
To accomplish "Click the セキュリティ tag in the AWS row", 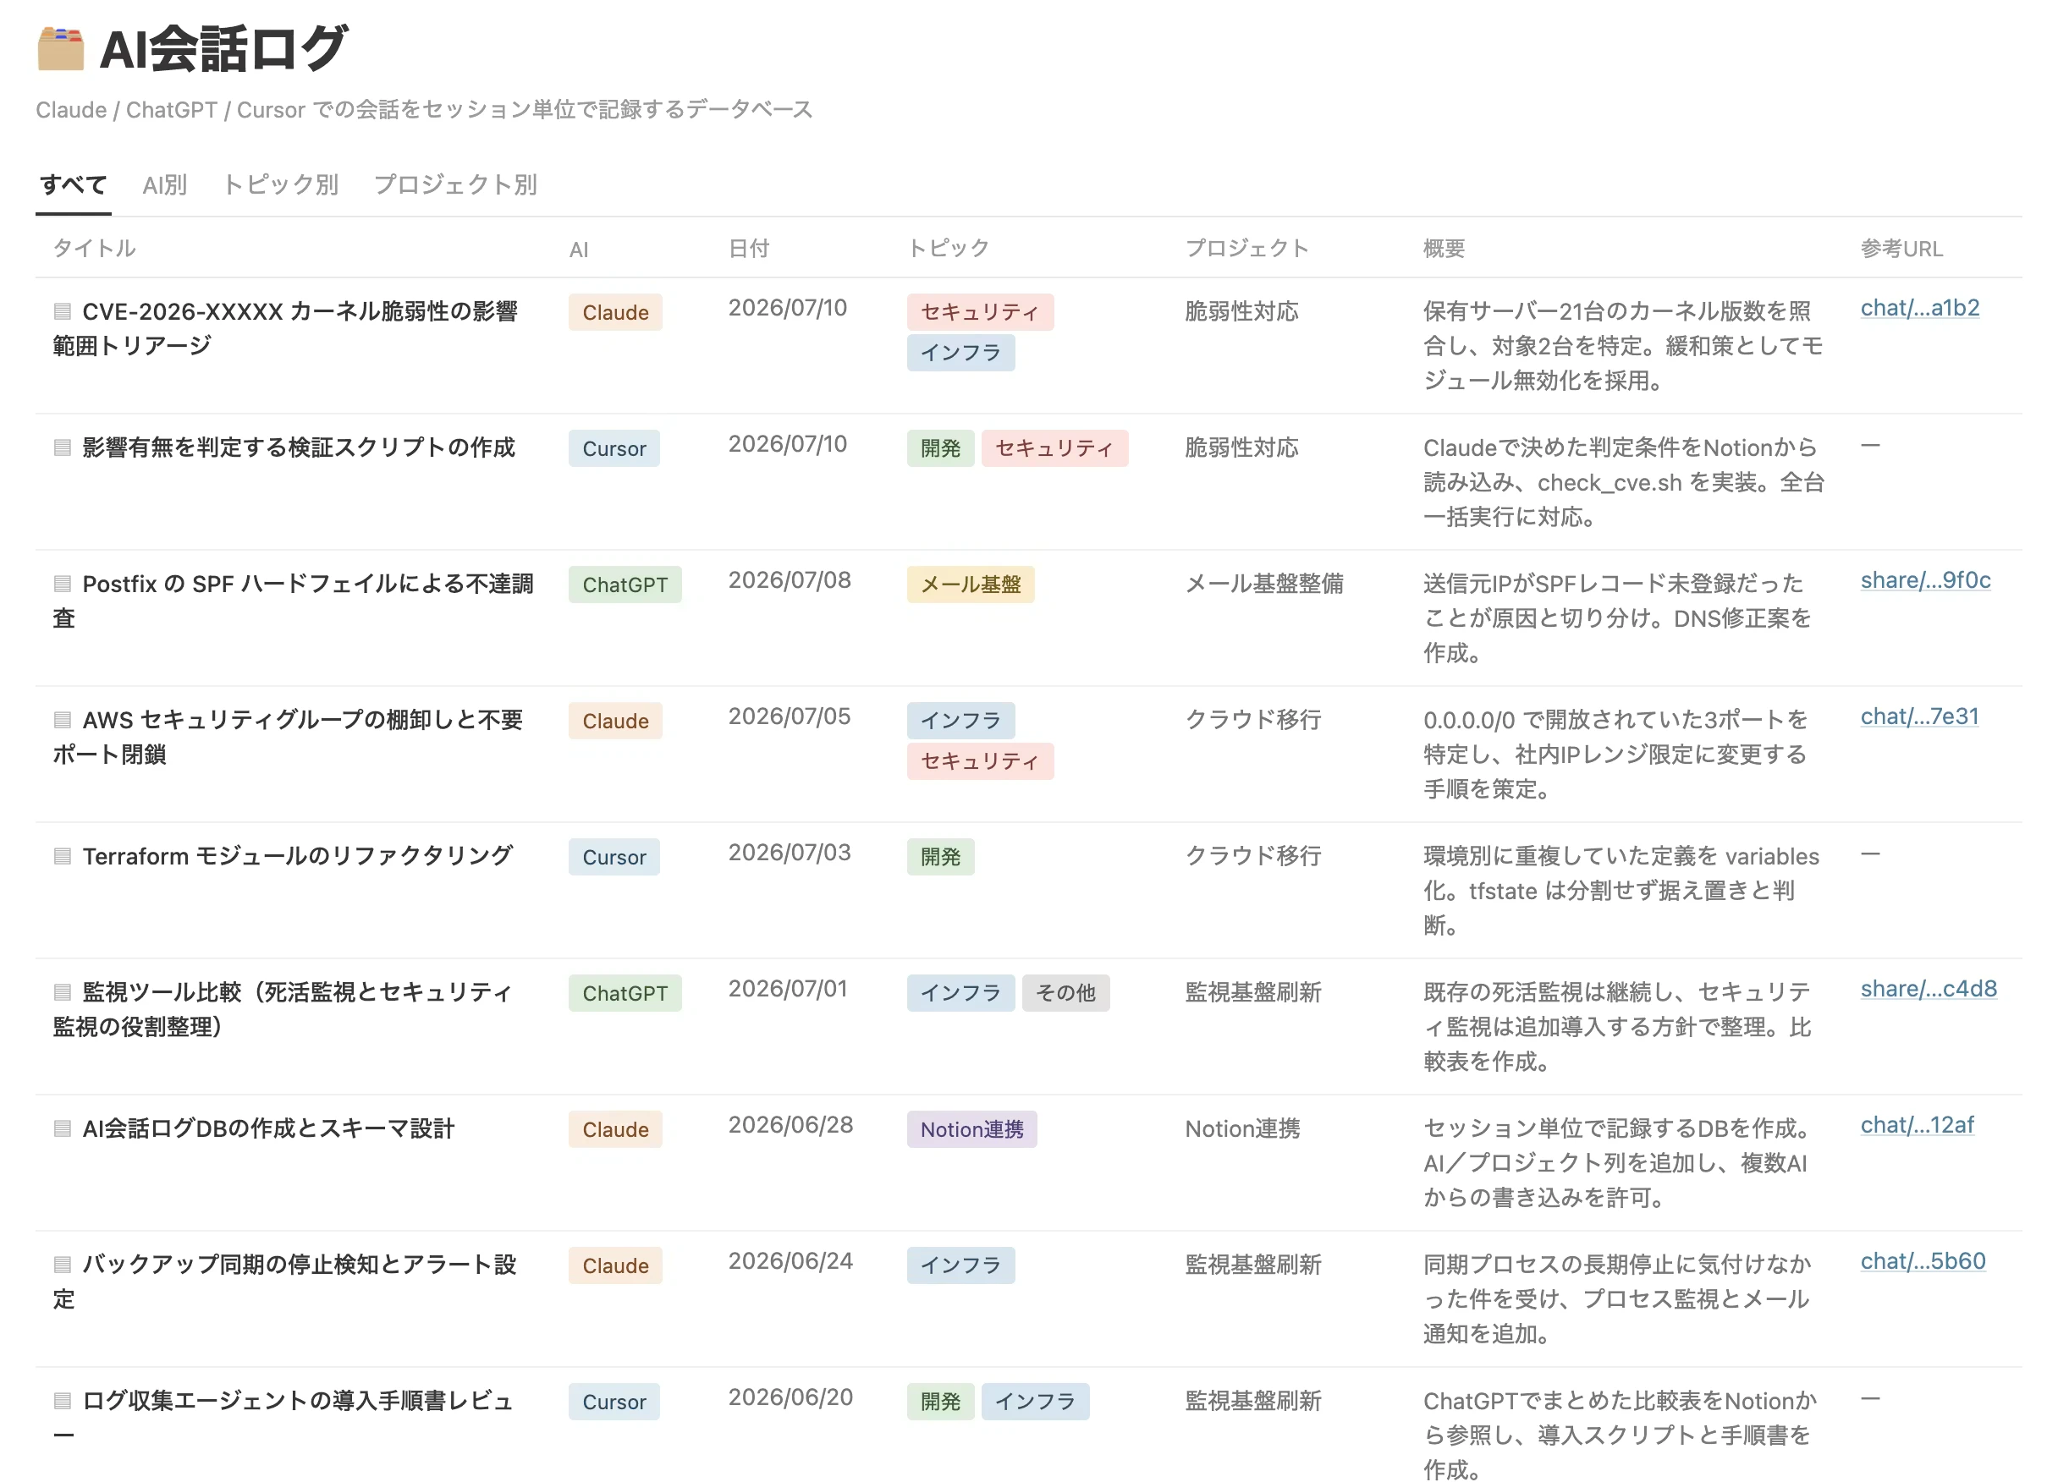I will coord(980,761).
